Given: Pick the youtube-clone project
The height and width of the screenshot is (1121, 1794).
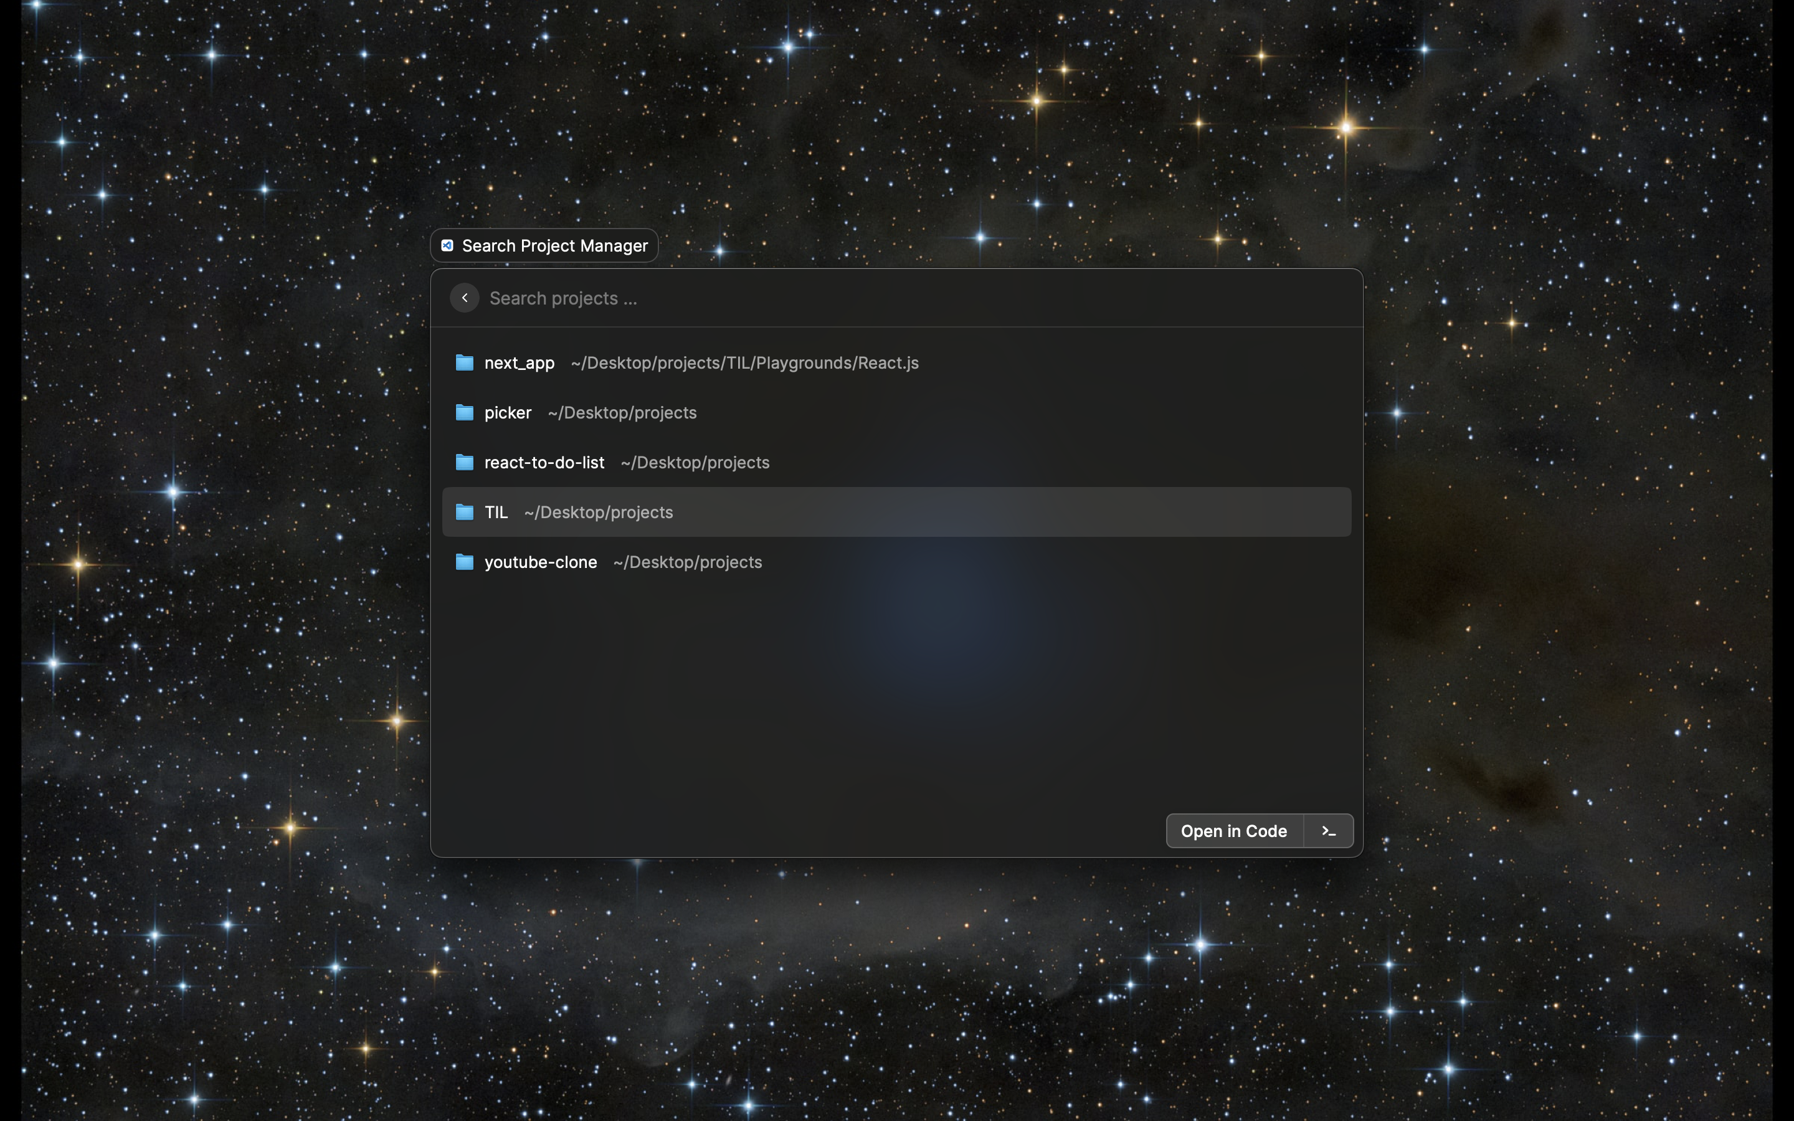Looking at the screenshot, I should 541,563.
